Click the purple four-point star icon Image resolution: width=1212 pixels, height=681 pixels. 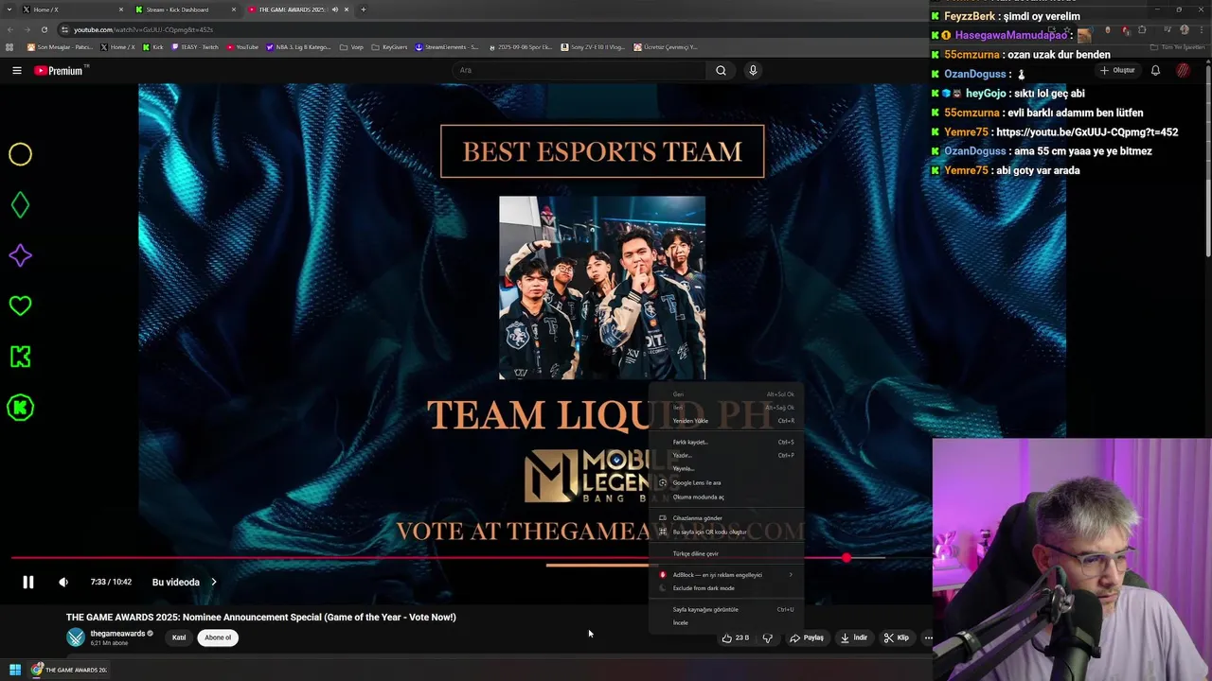(x=20, y=255)
